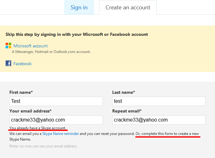Screen dimensions: 215x158
Task: Focus the Repeat email field
Action: tap(159, 120)
